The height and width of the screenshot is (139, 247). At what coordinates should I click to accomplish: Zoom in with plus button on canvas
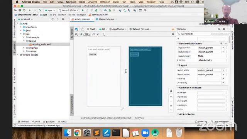click(x=171, y=97)
